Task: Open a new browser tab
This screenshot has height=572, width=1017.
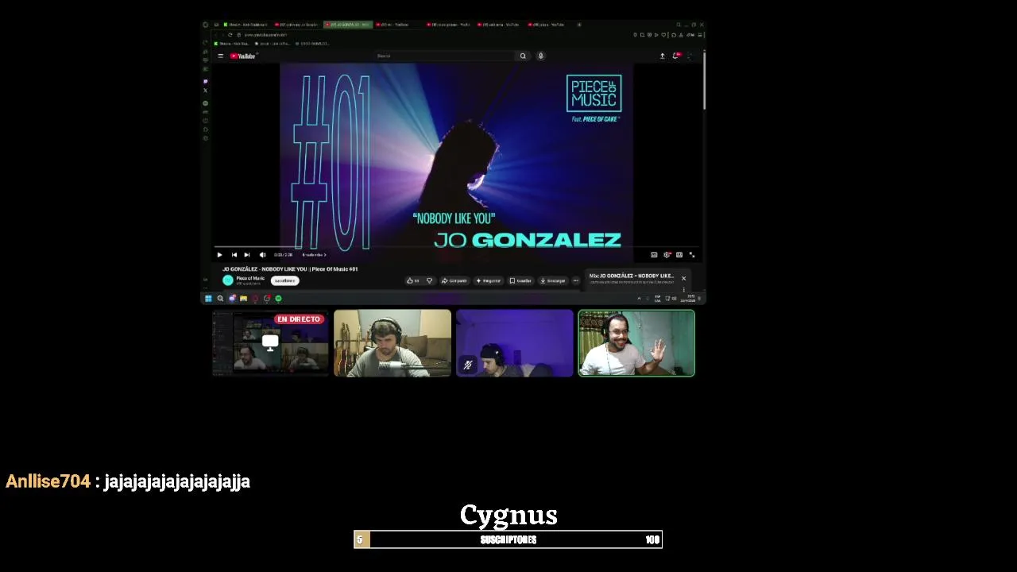Action: click(x=579, y=25)
